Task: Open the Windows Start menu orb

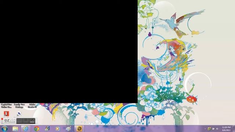Action: coord(4,129)
